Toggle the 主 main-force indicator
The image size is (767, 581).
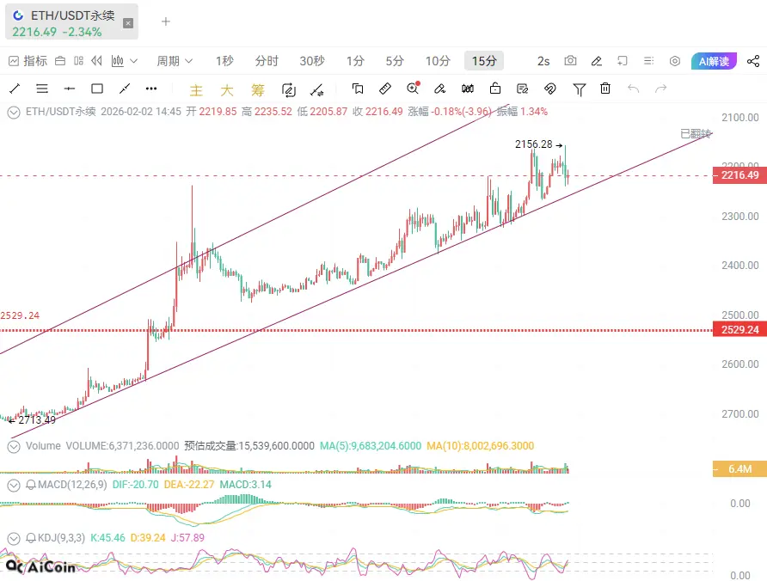[196, 90]
